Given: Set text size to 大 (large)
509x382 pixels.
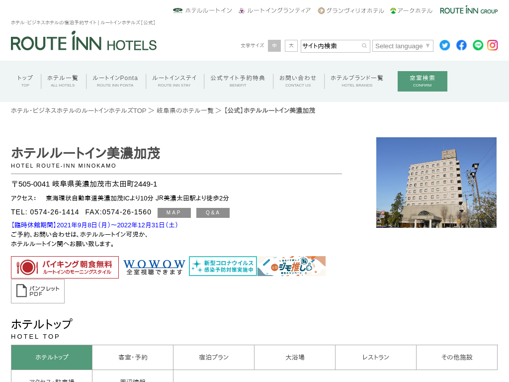Looking at the screenshot, I should coord(291,46).
